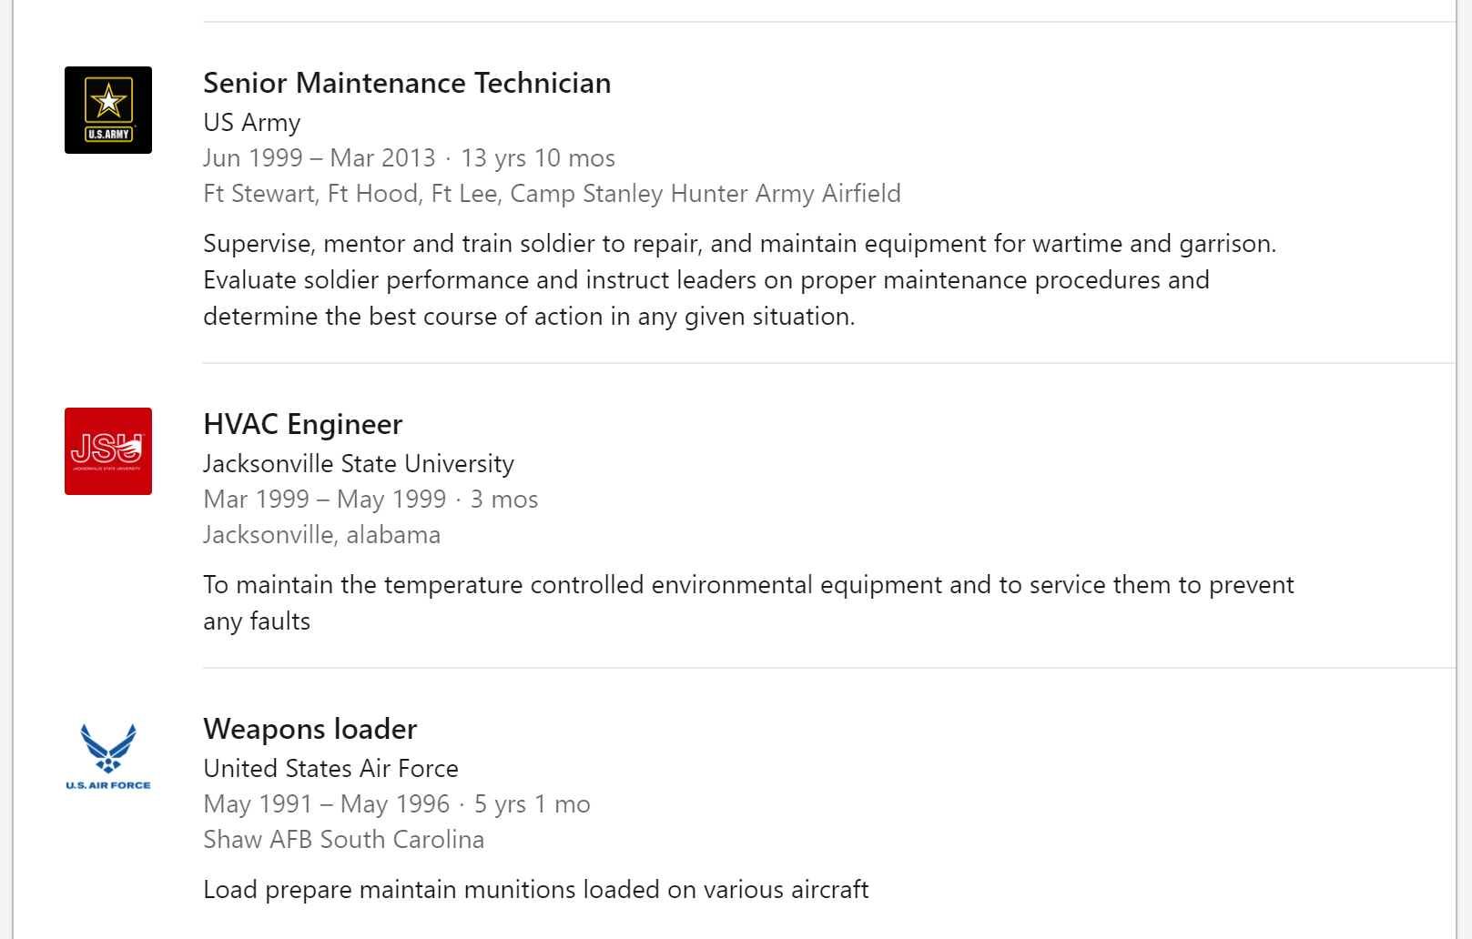Viewport: 1472px width, 939px height.
Task: Open the Senior Maintenance Technician title
Action: pyautogui.click(x=407, y=83)
